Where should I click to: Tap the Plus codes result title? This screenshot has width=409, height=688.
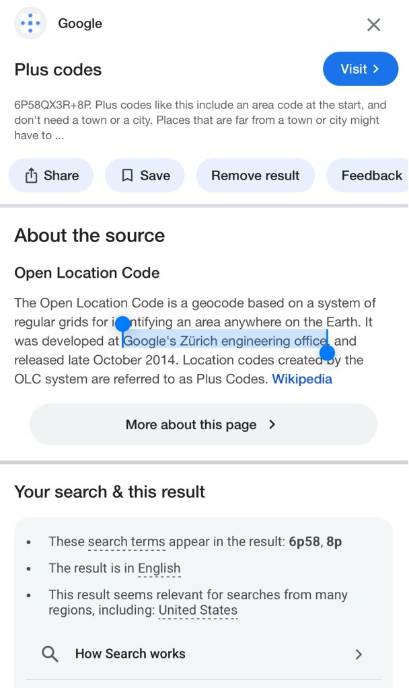58,70
